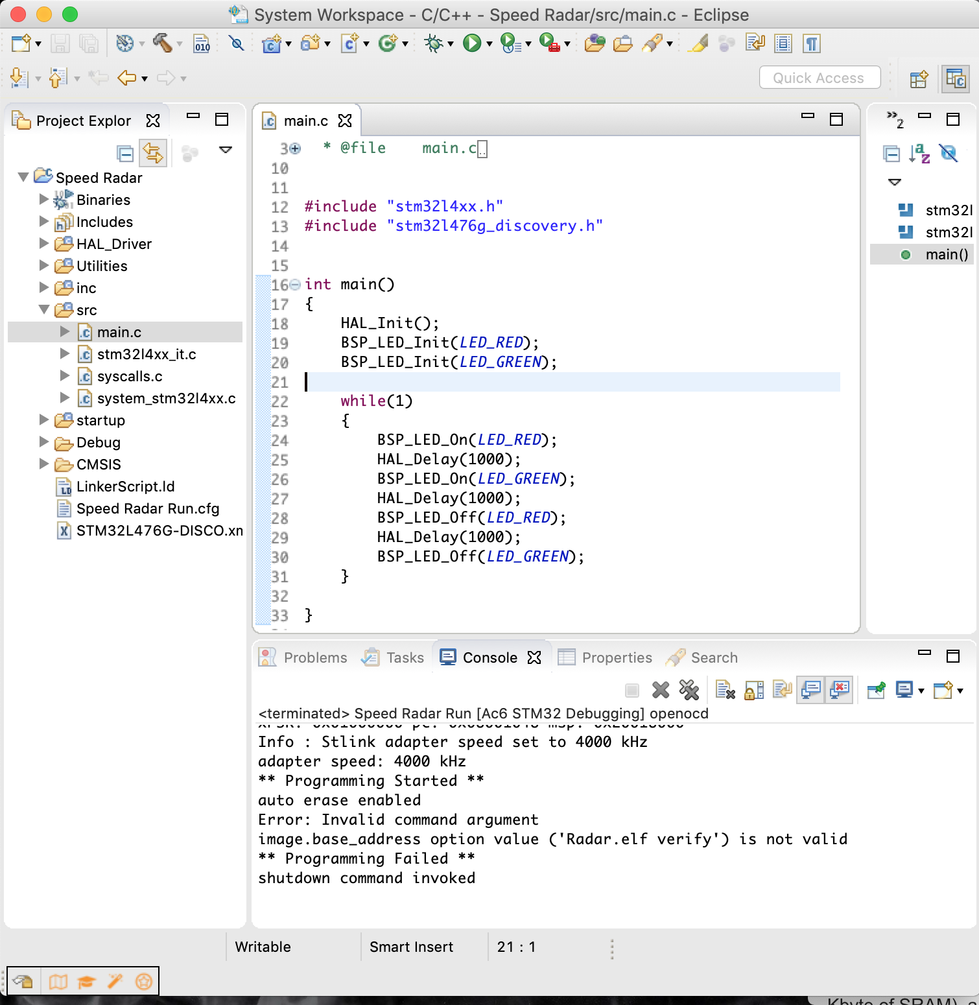This screenshot has width=979, height=1005.
Task: Select main() in the Outline view
Action: point(946,254)
